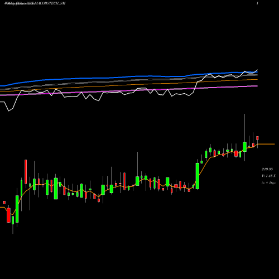Viewport: 279px width, 279px height.
Task: Click the green candle with the tallest upper wick
Action: (x=245, y=147)
